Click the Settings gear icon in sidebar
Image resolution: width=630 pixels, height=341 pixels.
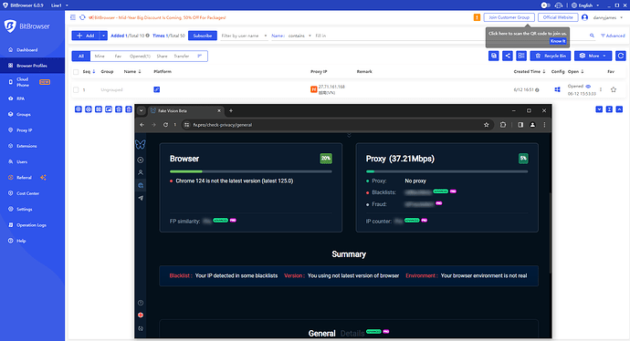[10, 209]
